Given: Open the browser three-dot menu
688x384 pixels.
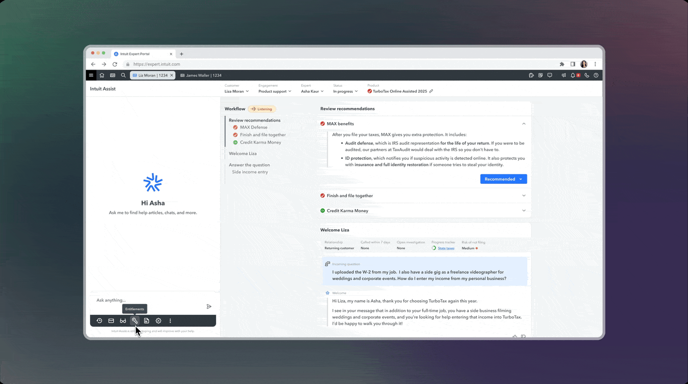Looking at the screenshot, I should click(x=595, y=64).
